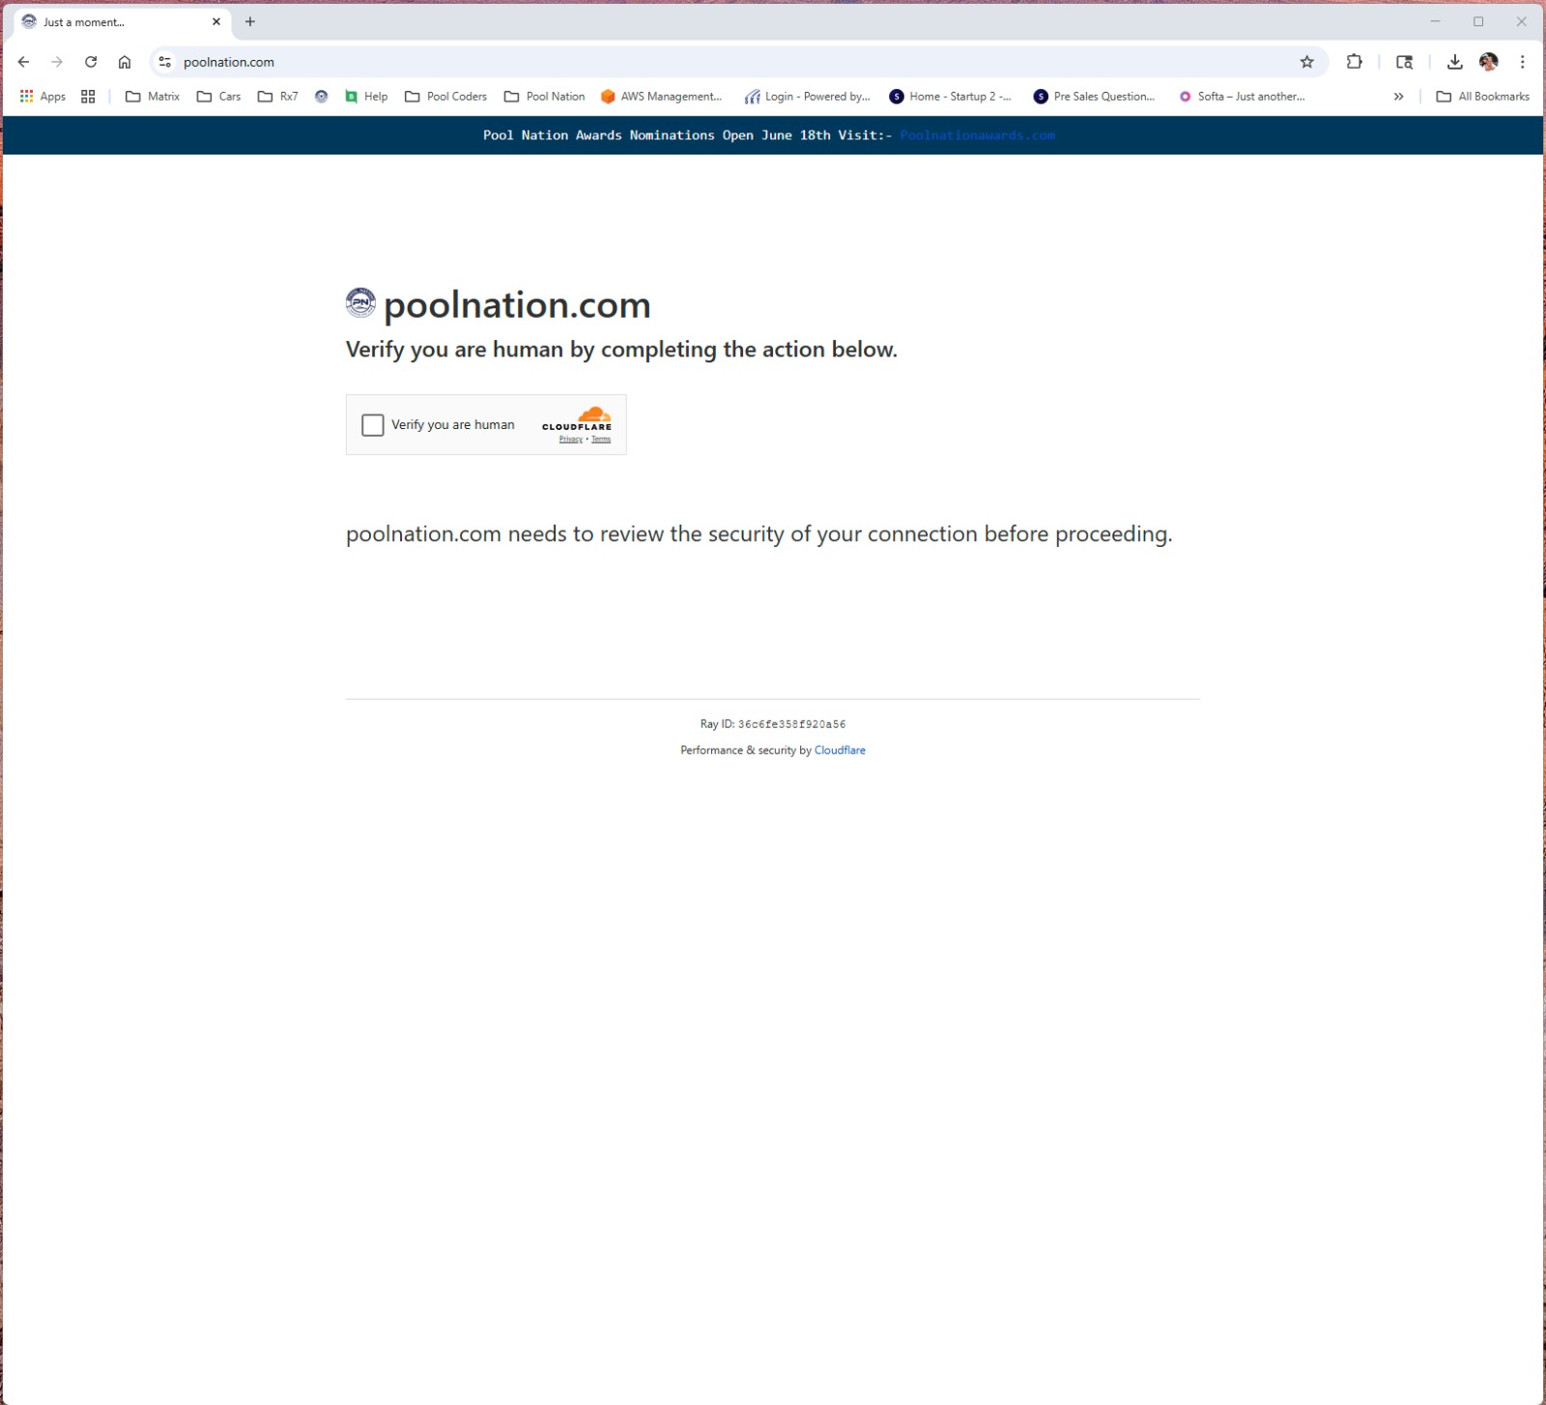Open tab groups grid icon

point(88,97)
